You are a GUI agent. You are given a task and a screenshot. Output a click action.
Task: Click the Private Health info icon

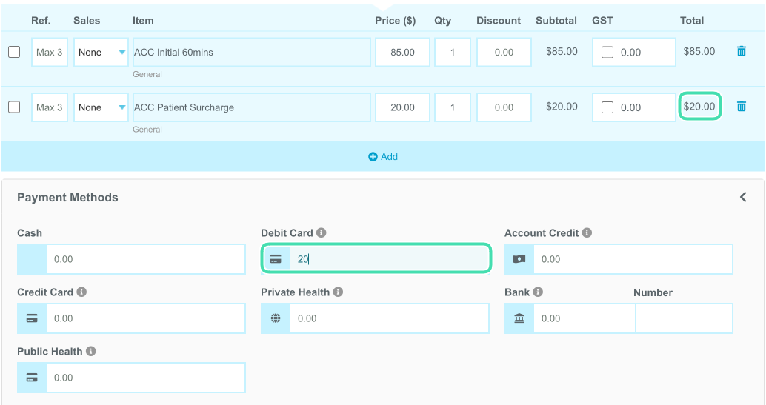coord(338,292)
